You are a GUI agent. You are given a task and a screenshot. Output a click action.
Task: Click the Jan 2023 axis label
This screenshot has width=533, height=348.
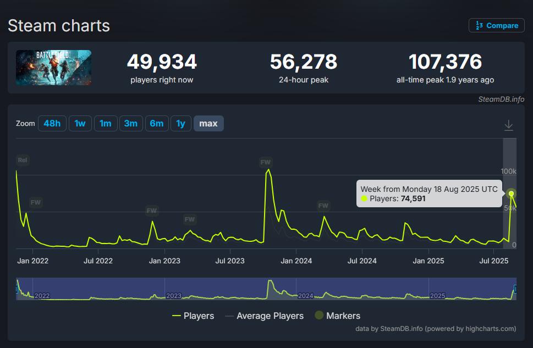point(164,261)
